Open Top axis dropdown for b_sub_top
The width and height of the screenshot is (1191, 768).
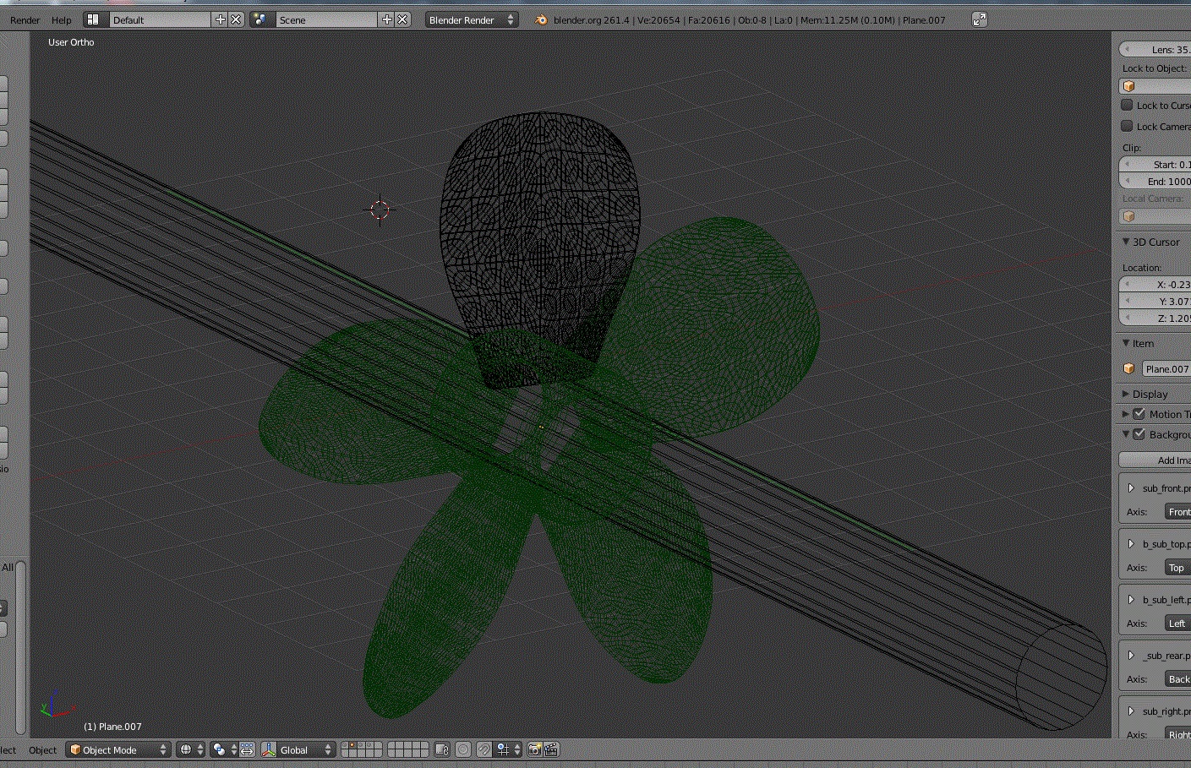(1178, 568)
